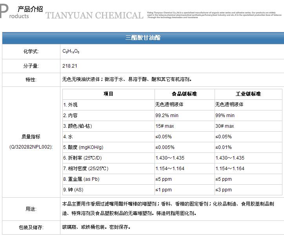The height and width of the screenshot is (235, 284).
Task: Click the 食品级标准 column header
Action: pos(184,94)
